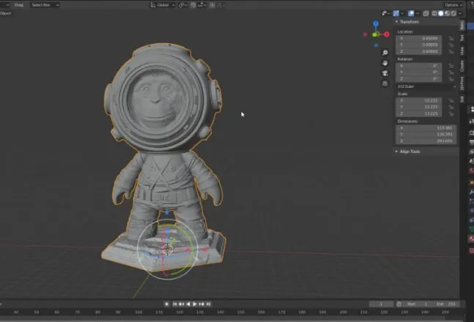474x322 pixels.
Task: Toggle lock on Location Y
Action: 451,45
